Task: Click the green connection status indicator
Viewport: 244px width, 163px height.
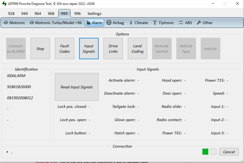Action: [205, 152]
